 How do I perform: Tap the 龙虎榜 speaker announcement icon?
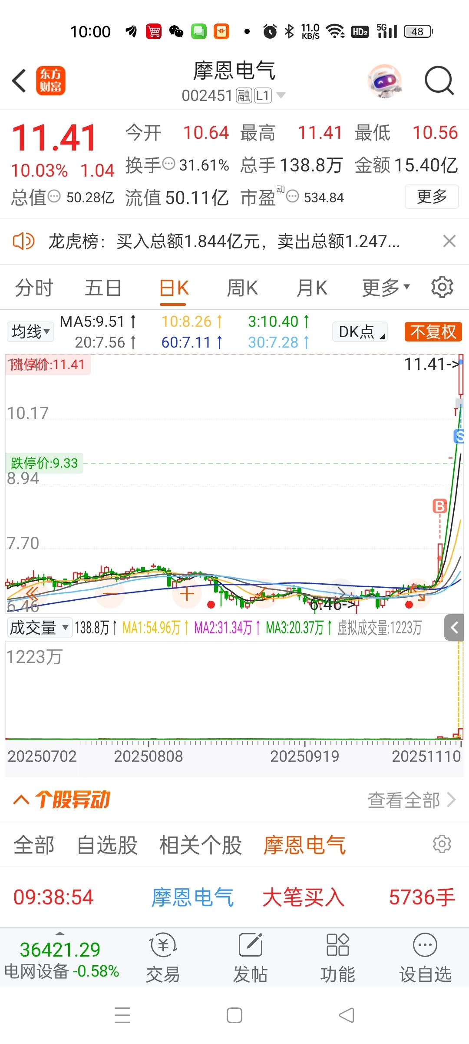click(x=23, y=241)
